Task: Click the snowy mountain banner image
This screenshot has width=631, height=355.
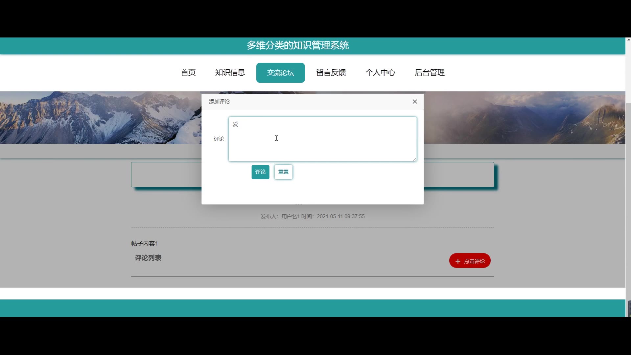Action: pyautogui.click(x=99, y=118)
